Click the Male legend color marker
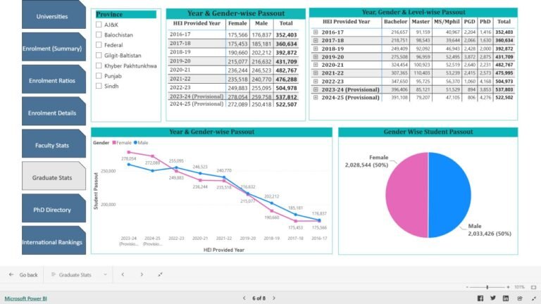541x304 pixels. click(135, 143)
